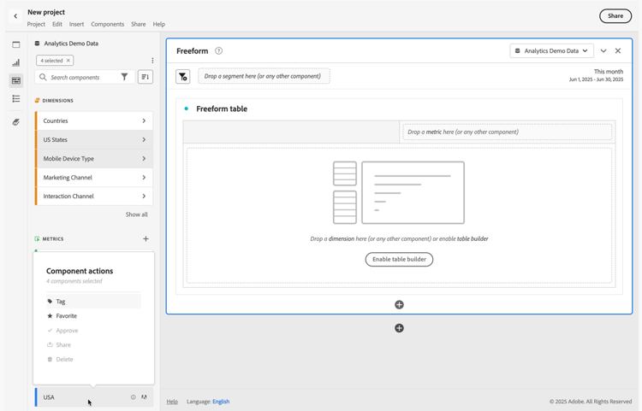The height and width of the screenshot is (411, 642).
Task: Open the Panels icon in the left rail
Action: click(x=16, y=44)
